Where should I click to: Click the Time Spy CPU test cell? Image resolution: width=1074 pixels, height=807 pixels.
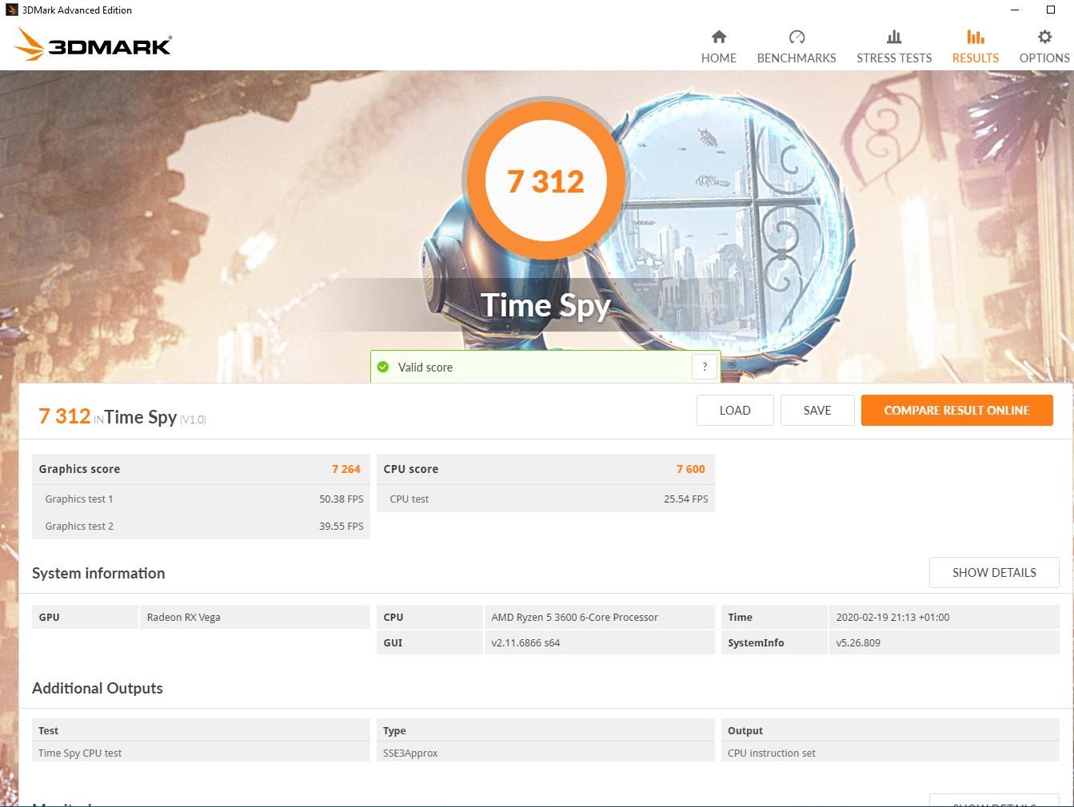click(201, 753)
